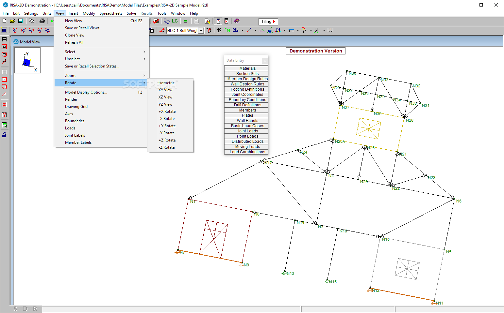This screenshot has height=313, width=504.
Task: Choose -Z Rotate from the Rotate submenu
Action: (171, 147)
